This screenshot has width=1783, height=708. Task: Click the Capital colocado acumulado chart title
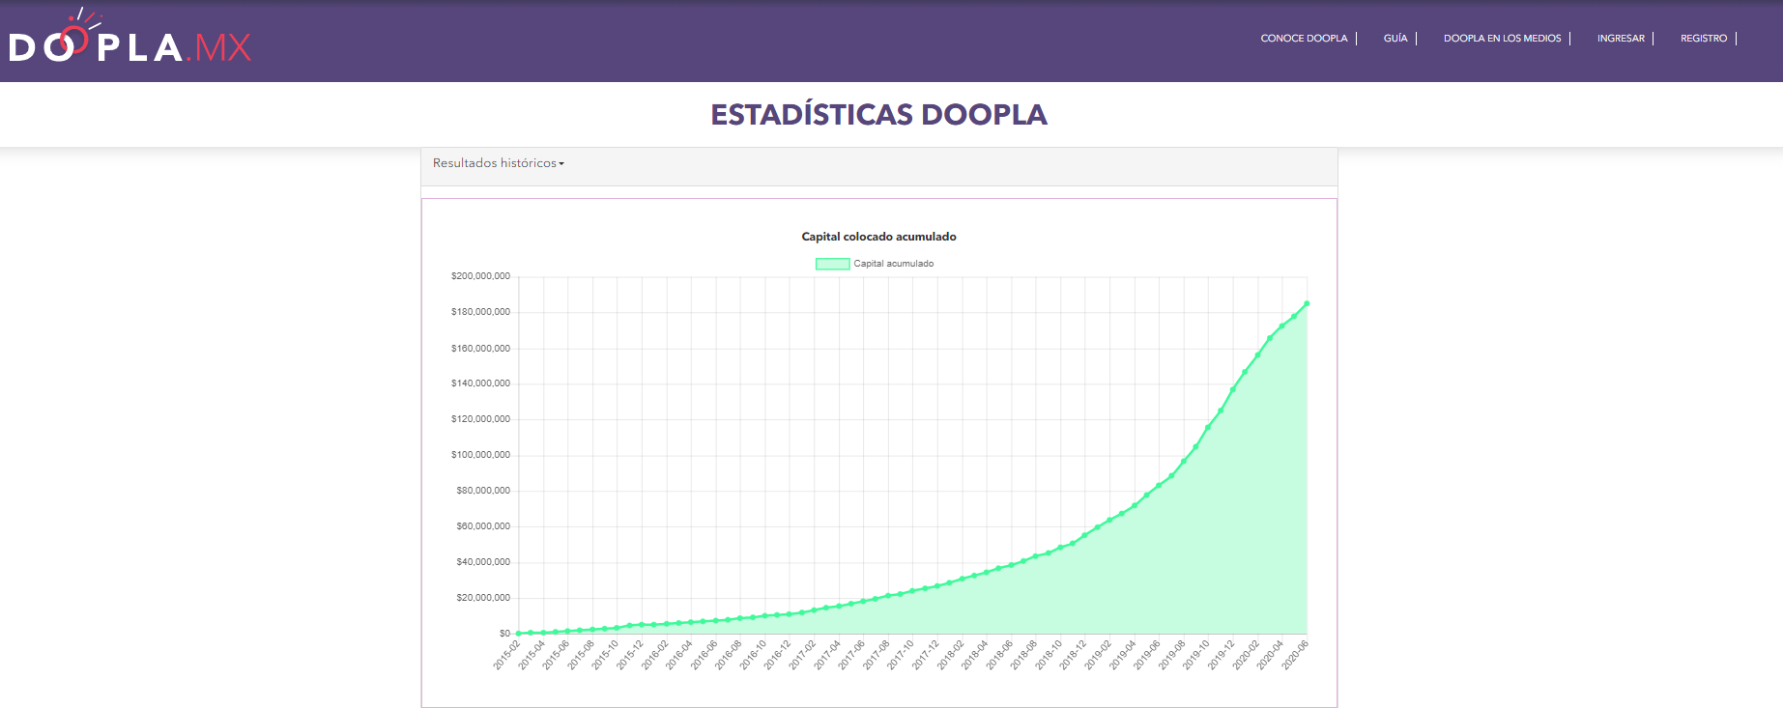(878, 237)
